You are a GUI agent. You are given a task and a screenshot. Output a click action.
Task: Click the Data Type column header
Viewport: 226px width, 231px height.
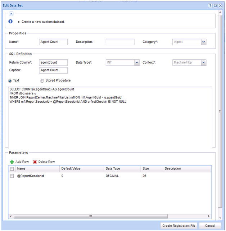pos(113,168)
